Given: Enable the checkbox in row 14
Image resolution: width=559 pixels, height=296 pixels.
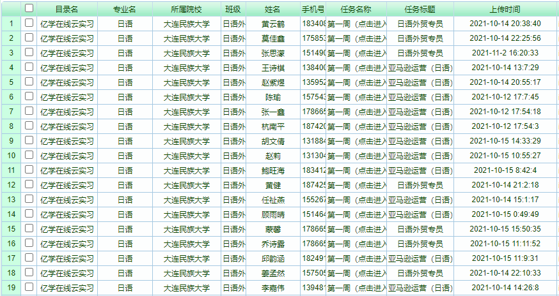Looking at the screenshot, I should 29,214.
